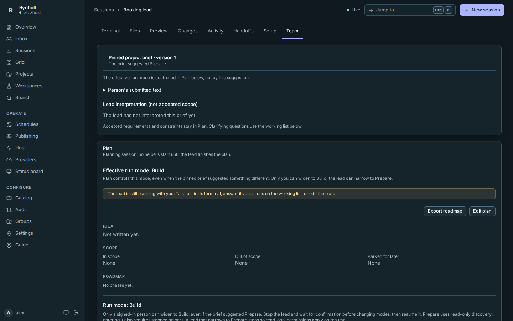
Task: Click the Edit plan button
Action: click(x=482, y=211)
